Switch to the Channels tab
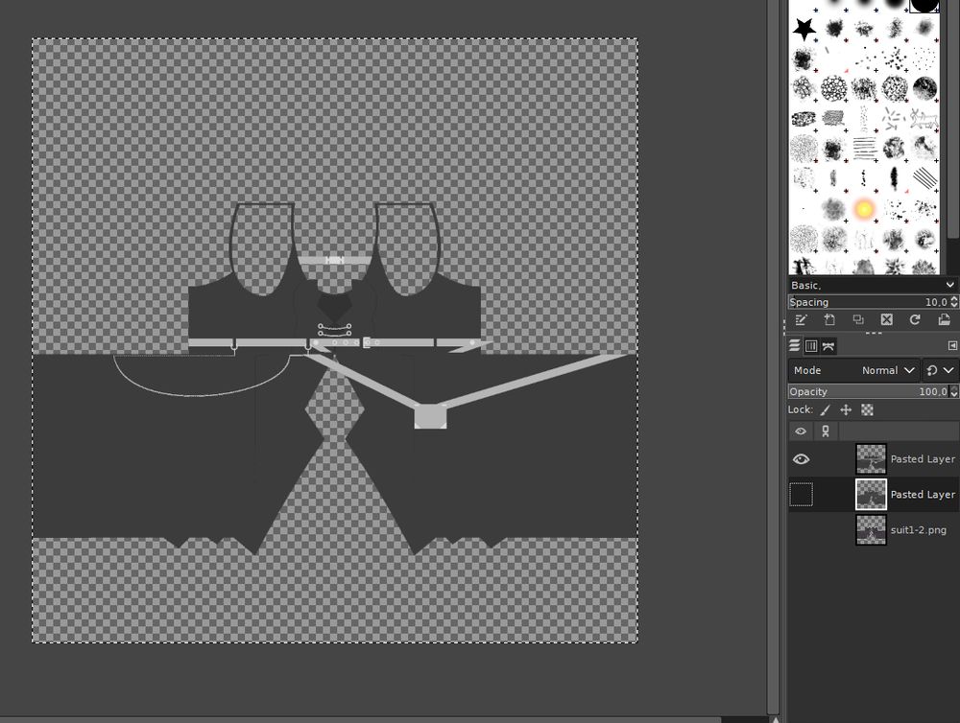 pyautogui.click(x=811, y=346)
